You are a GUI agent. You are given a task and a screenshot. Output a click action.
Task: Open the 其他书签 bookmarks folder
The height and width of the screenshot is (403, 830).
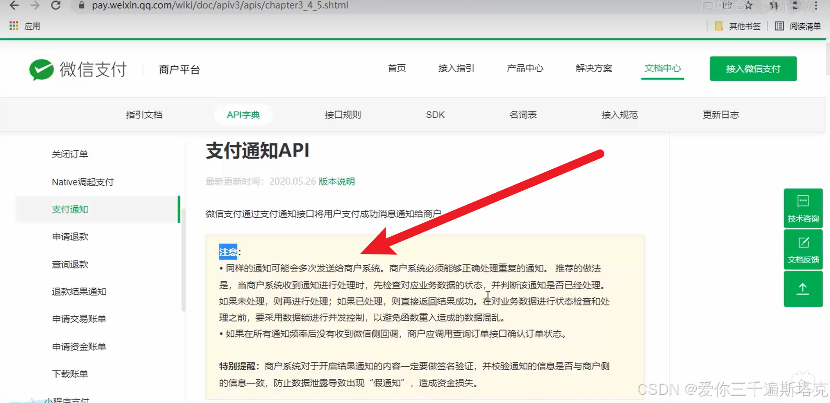pos(737,26)
